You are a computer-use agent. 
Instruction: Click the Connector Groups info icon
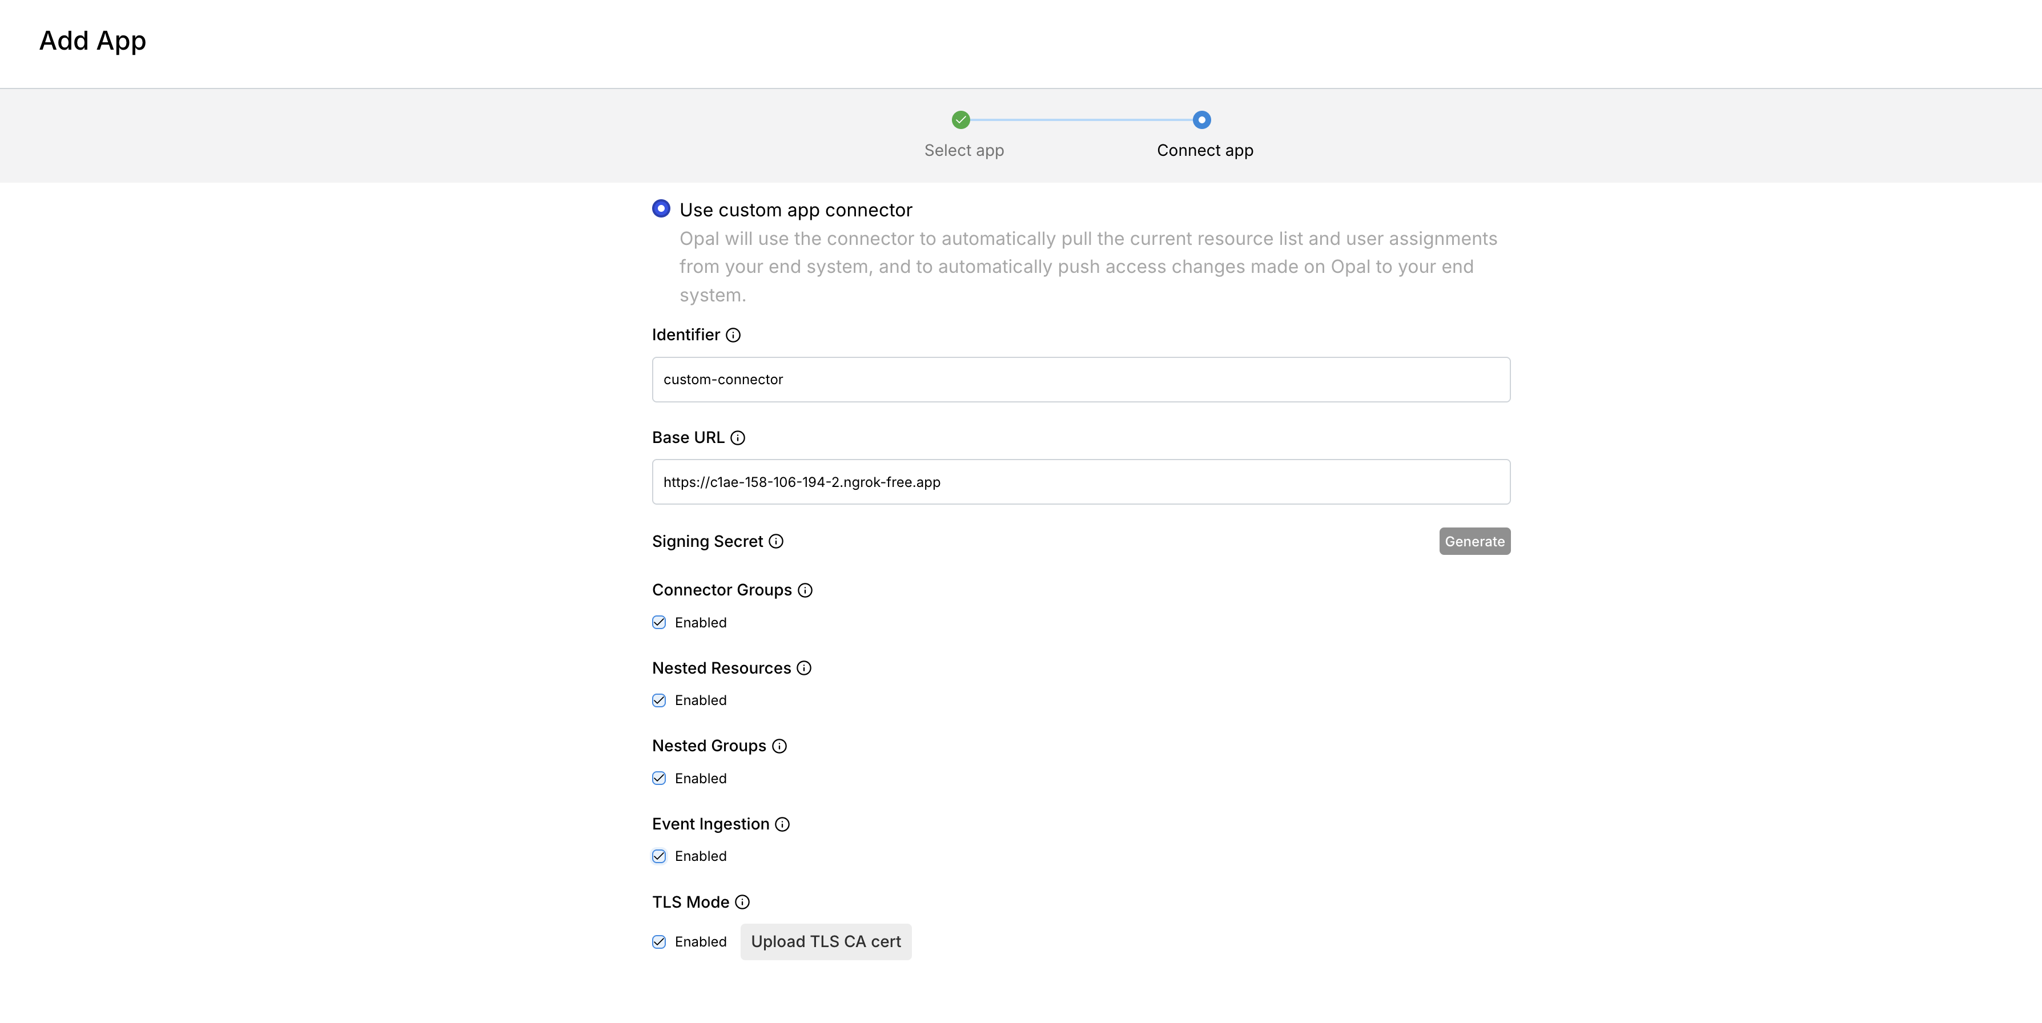pos(805,590)
